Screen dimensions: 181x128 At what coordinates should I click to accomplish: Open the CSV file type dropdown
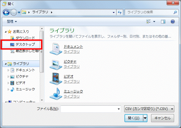[149, 109]
